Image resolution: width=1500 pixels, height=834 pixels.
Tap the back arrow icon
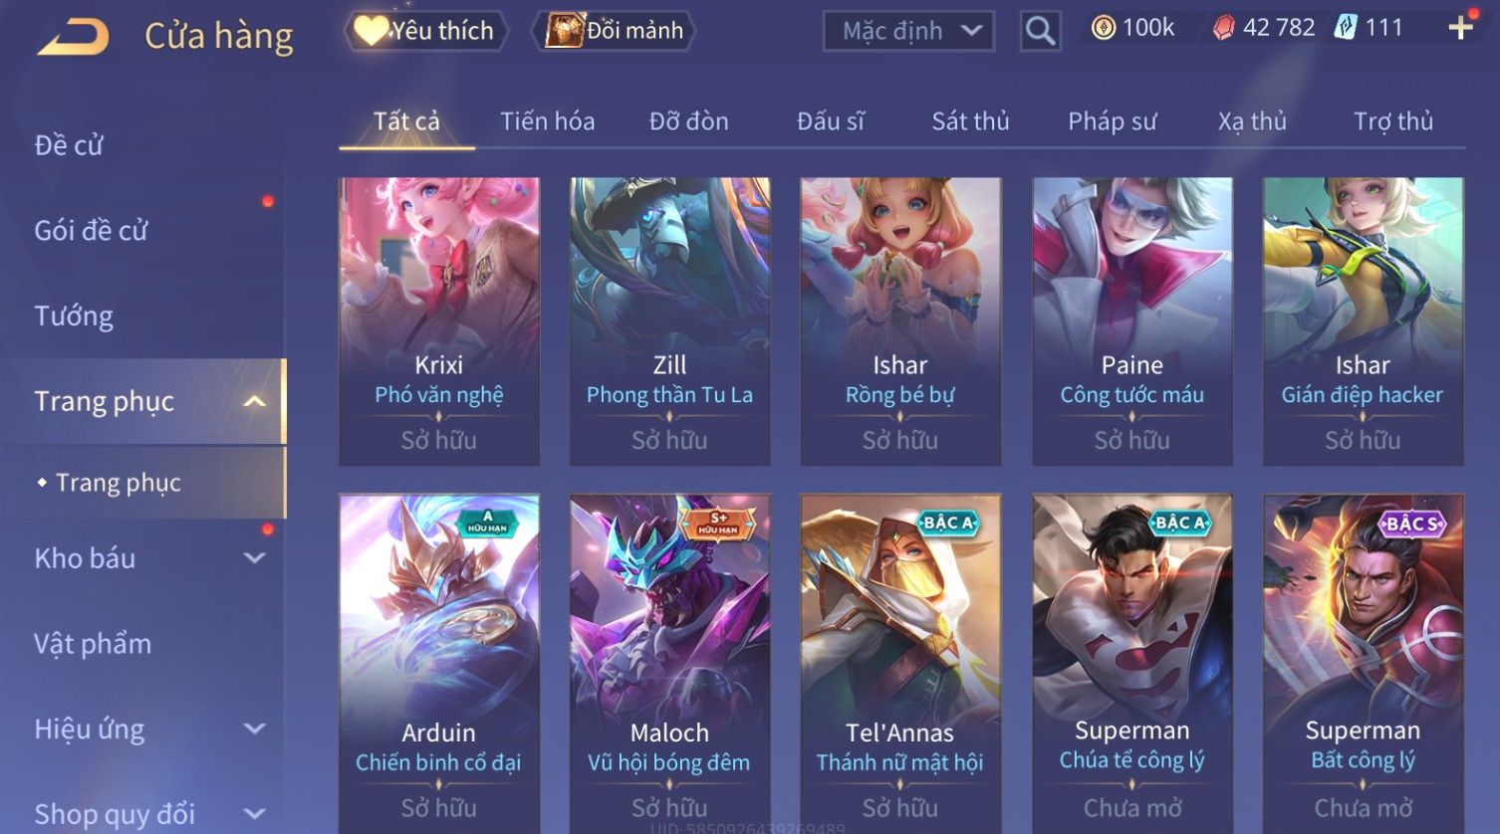click(74, 37)
